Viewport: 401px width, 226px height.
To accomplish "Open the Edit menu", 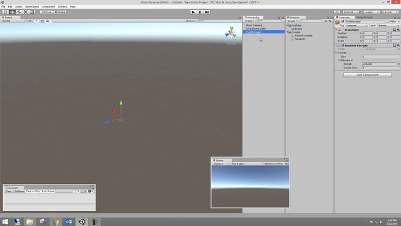I will click(x=10, y=7).
